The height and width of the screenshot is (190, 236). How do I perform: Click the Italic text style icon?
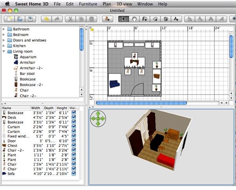coord(221,19)
